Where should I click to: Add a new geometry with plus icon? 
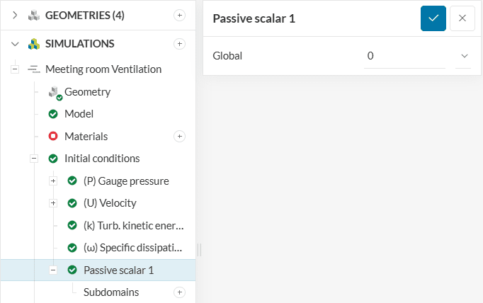180,16
